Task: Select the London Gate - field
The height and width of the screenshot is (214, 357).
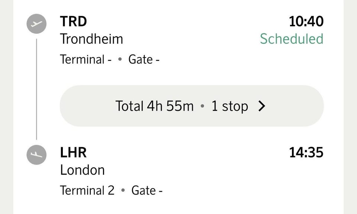Action: (147, 190)
